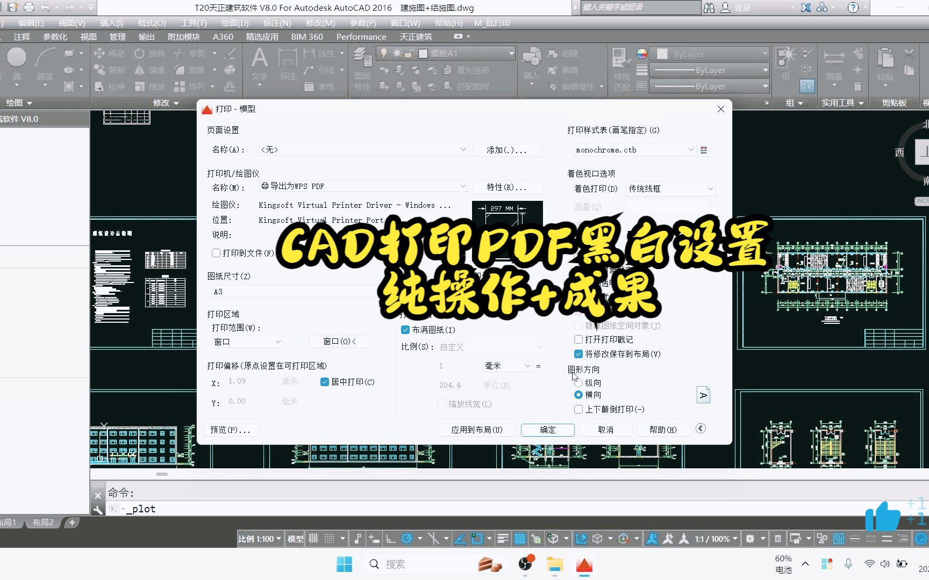Select the Text tool with large A
Image resolution: width=929 pixels, height=580 pixels.
tap(260, 58)
